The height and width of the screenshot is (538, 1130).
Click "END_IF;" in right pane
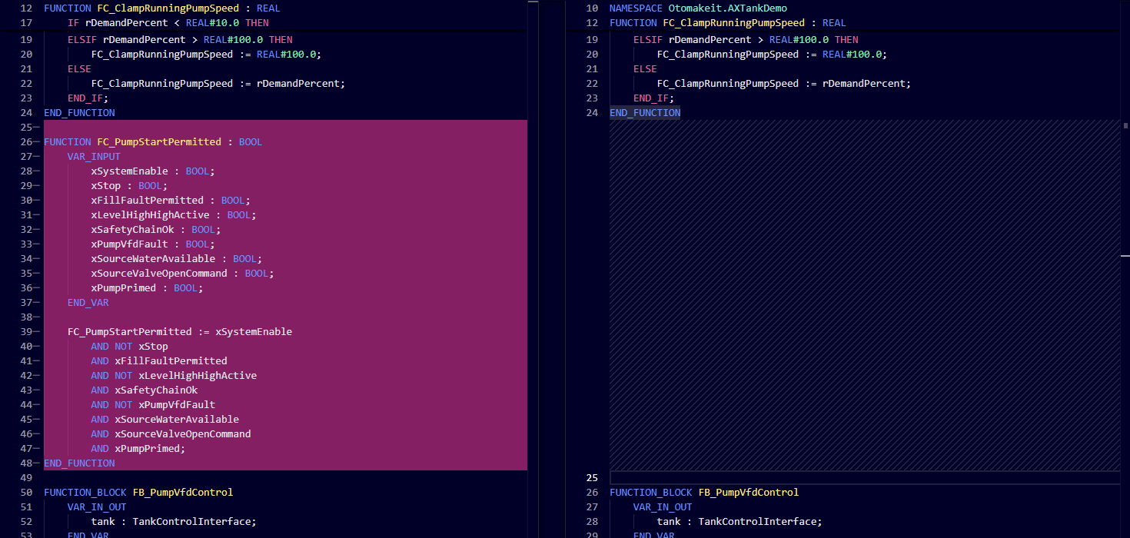point(654,98)
